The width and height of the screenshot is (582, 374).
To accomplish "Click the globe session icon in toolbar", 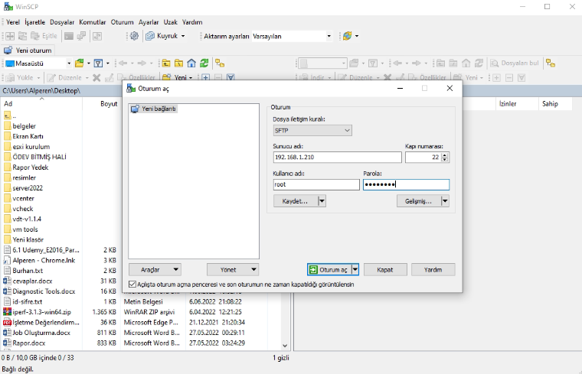I will click(x=348, y=36).
